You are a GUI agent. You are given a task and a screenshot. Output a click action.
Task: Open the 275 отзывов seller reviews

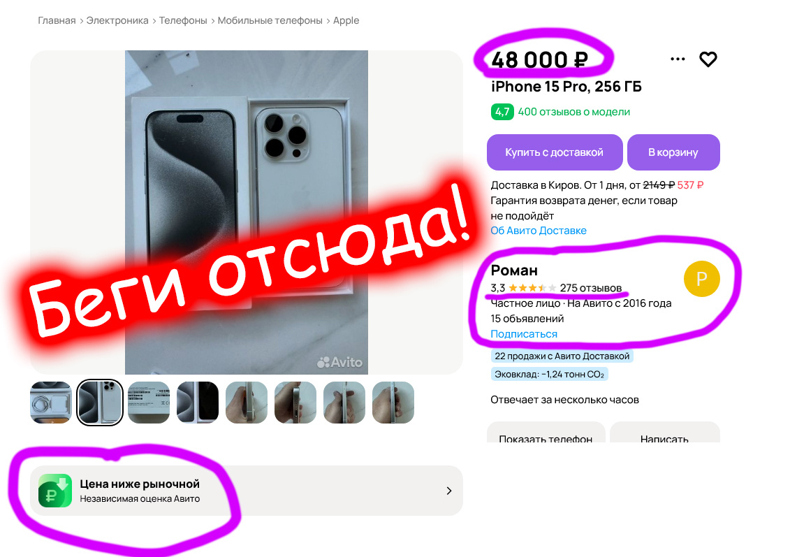(x=591, y=288)
